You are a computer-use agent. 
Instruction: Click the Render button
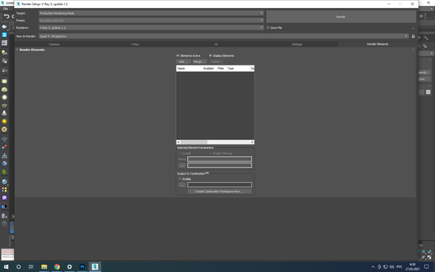[x=341, y=17]
